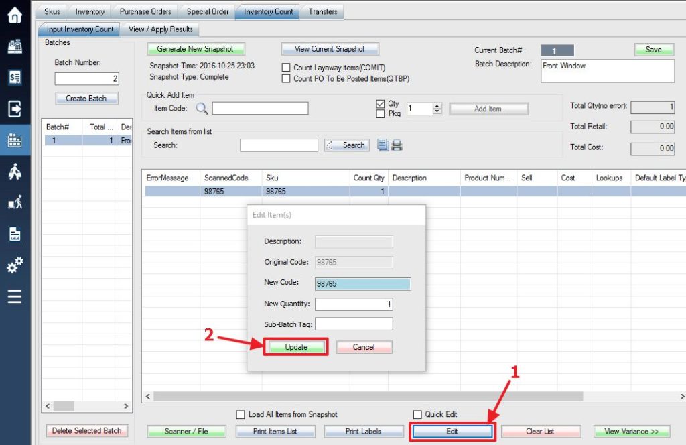Click the Home icon in the sidebar

(14, 13)
